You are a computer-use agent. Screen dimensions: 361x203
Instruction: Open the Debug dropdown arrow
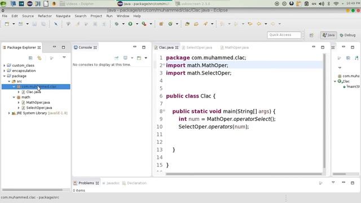124,24
